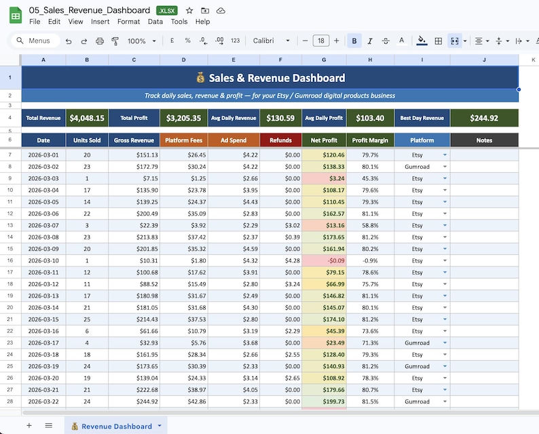Check the cloud document status icon
This screenshot has width=539, height=434.
pos(221,11)
